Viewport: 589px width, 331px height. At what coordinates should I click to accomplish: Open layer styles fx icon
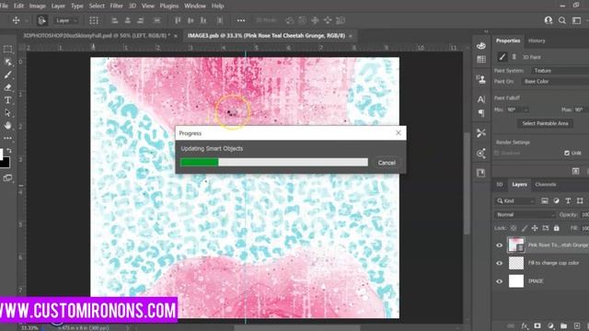tap(525, 325)
